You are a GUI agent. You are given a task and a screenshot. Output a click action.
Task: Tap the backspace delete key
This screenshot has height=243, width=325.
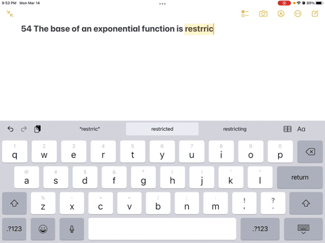coord(310,152)
